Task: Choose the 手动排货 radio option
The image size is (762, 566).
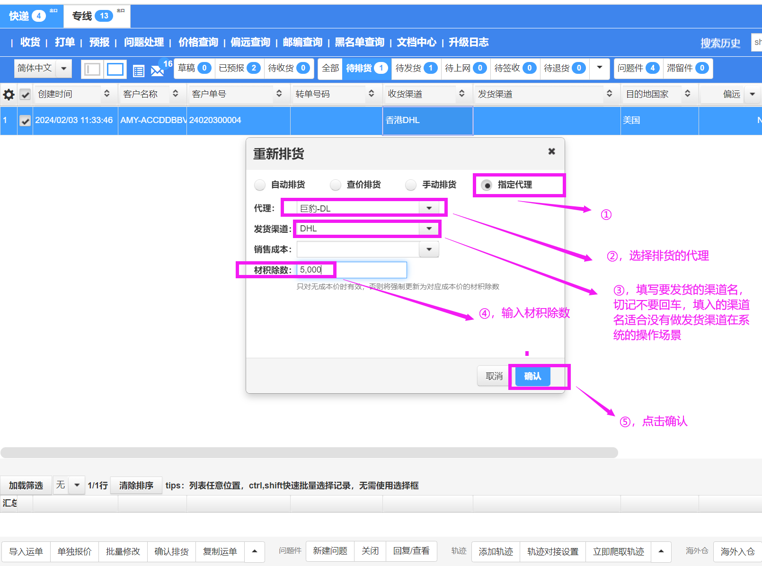Action: point(411,185)
